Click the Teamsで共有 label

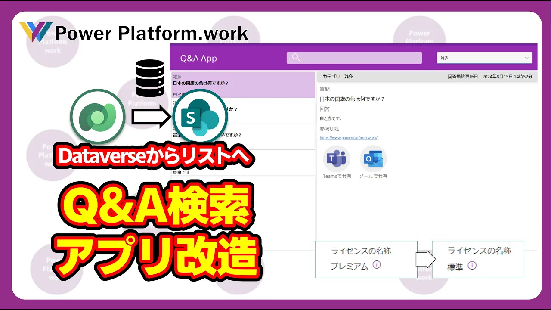[x=337, y=176]
